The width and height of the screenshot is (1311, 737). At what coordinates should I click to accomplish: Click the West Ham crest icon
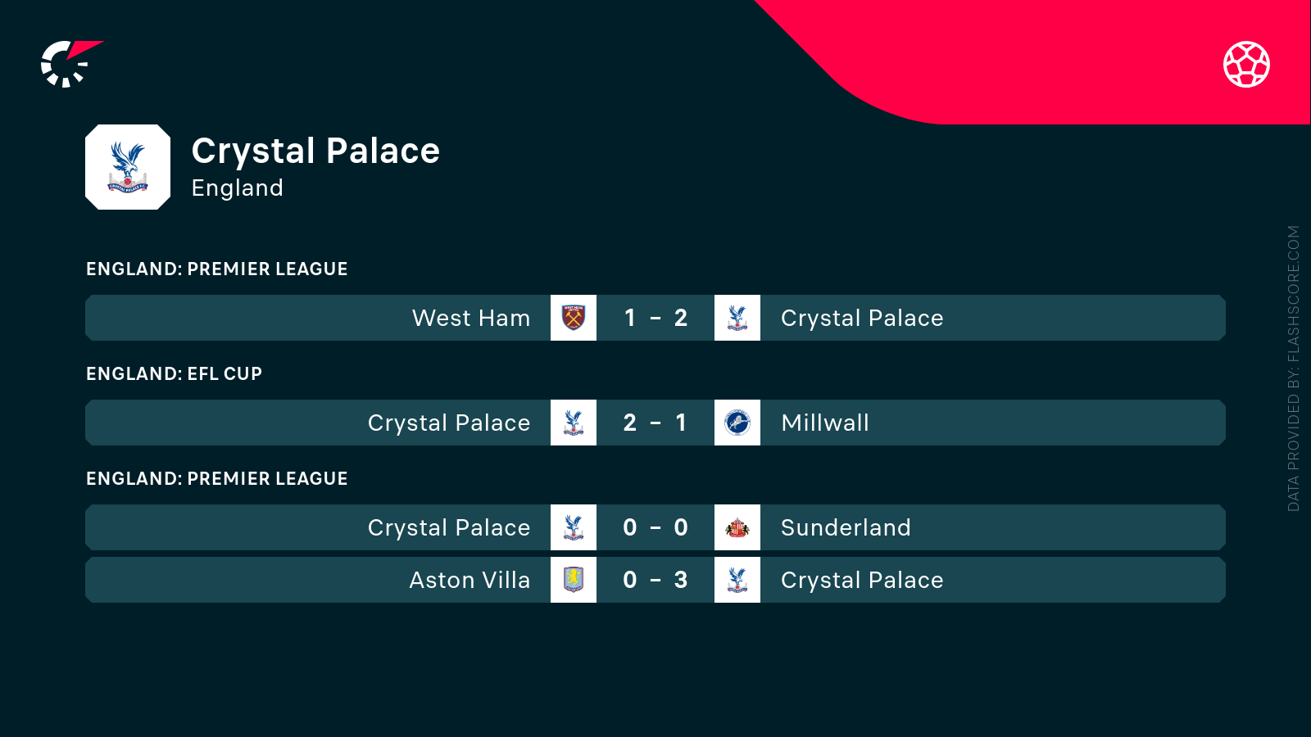pyautogui.click(x=574, y=318)
